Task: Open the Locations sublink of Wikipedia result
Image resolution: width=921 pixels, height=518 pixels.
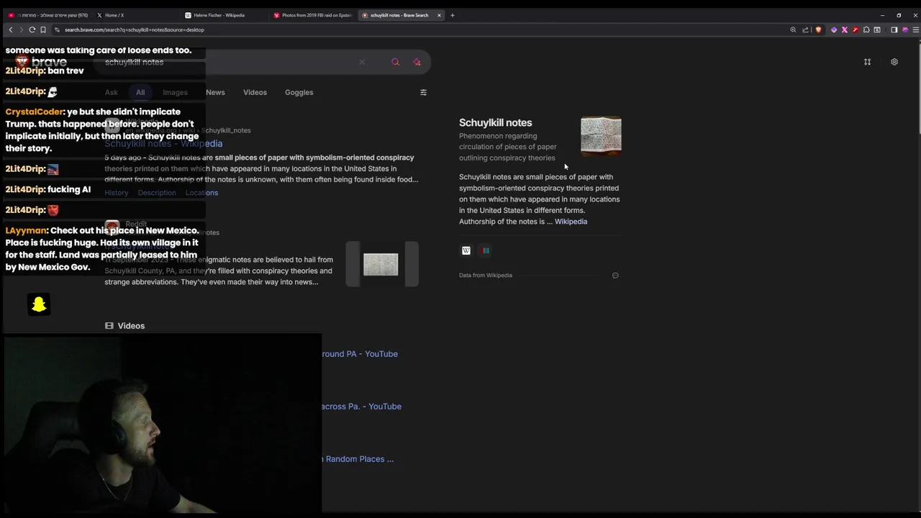Action: tap(201, 193)
